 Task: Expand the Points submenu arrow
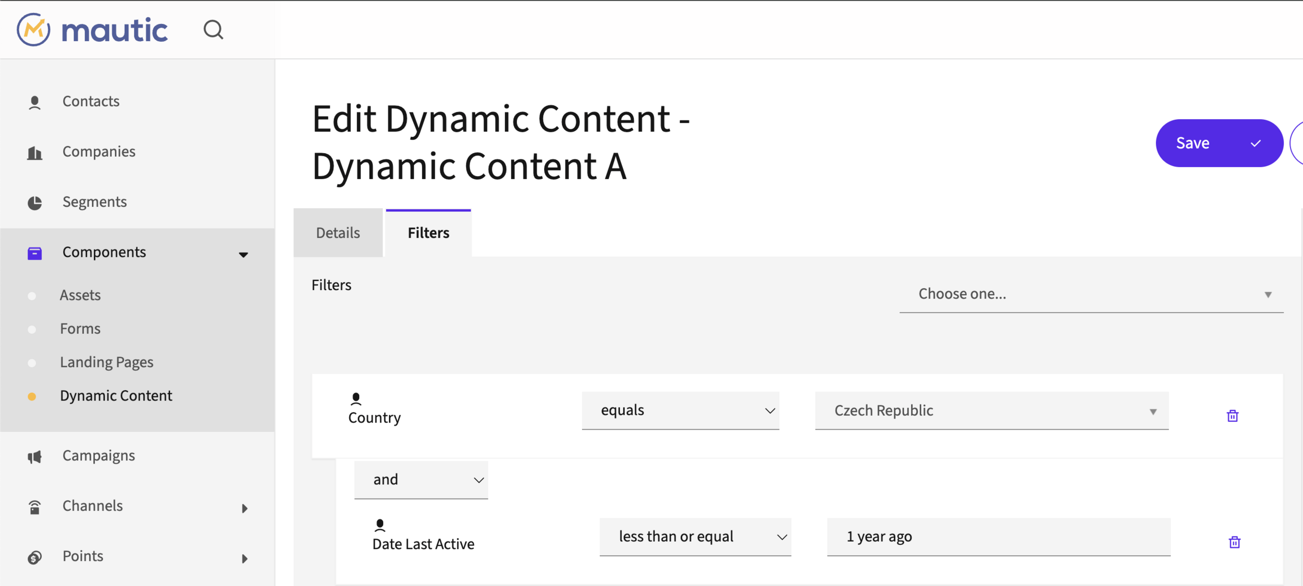pos(244,558)
